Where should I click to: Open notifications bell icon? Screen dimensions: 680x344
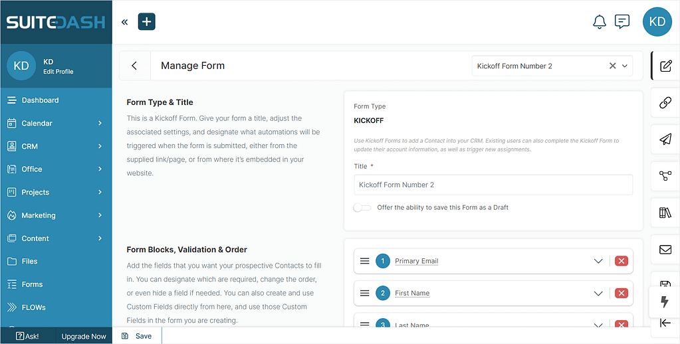(600, 22)
